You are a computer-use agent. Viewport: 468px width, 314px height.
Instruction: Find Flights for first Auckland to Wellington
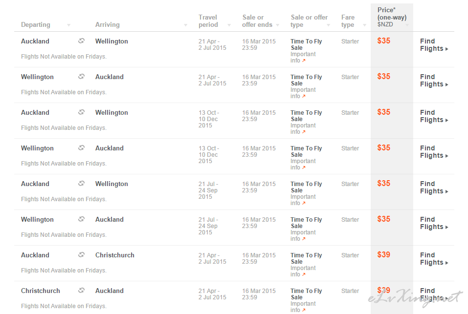(434, 45)
